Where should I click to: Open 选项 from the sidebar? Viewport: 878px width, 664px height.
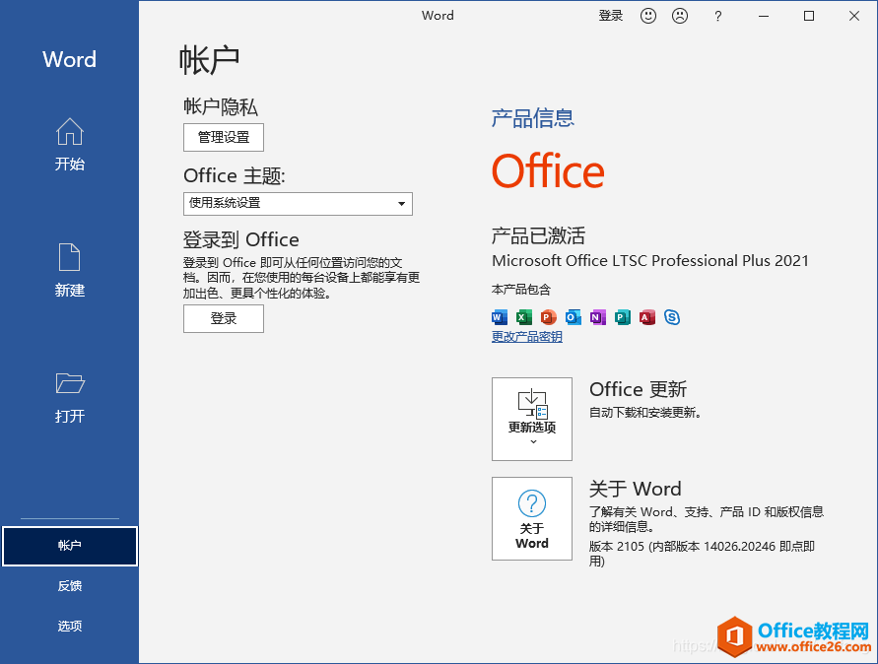point(69,625)
